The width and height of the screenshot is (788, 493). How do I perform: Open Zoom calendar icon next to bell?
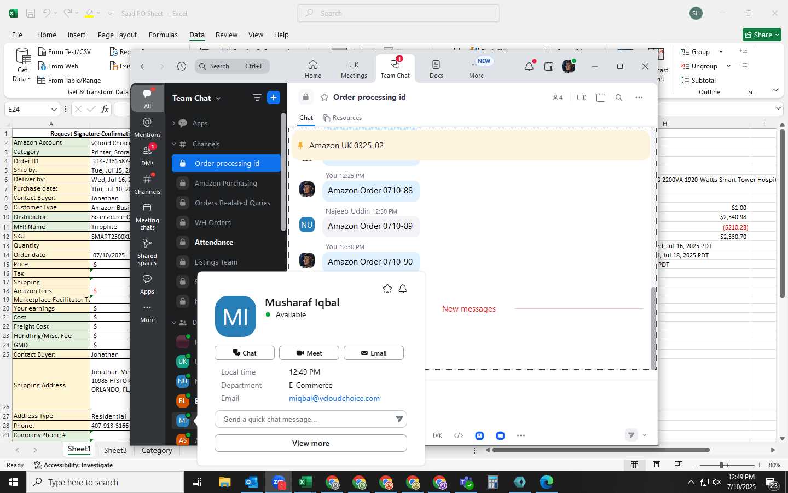pos(549,66)
